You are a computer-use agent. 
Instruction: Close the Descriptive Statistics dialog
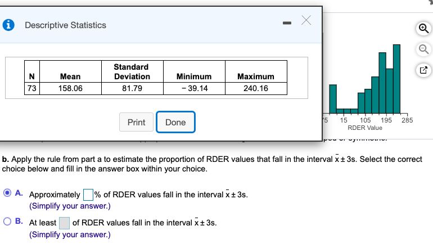click(306, 20)
